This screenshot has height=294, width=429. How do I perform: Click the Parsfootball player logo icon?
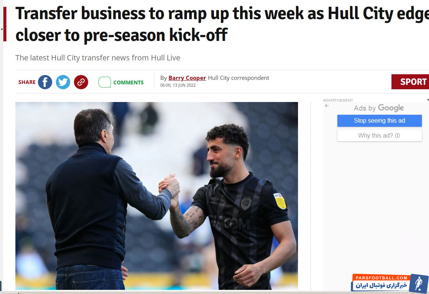(x=418, y=283)
